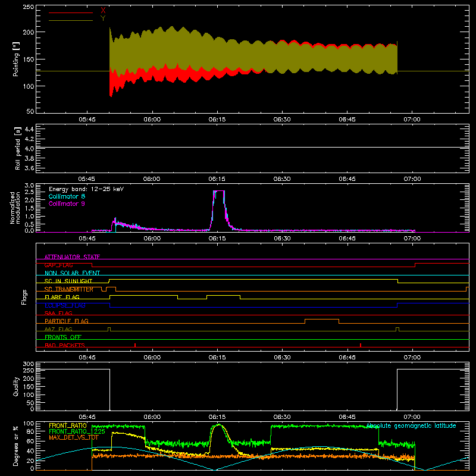Click the '3.0' tick on modulation axis

[29, 185]
